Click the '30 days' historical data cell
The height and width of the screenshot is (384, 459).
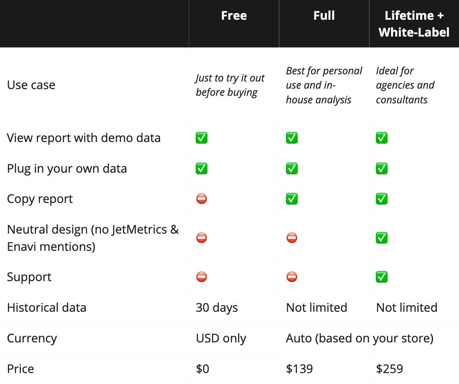(x=217, y=308)
